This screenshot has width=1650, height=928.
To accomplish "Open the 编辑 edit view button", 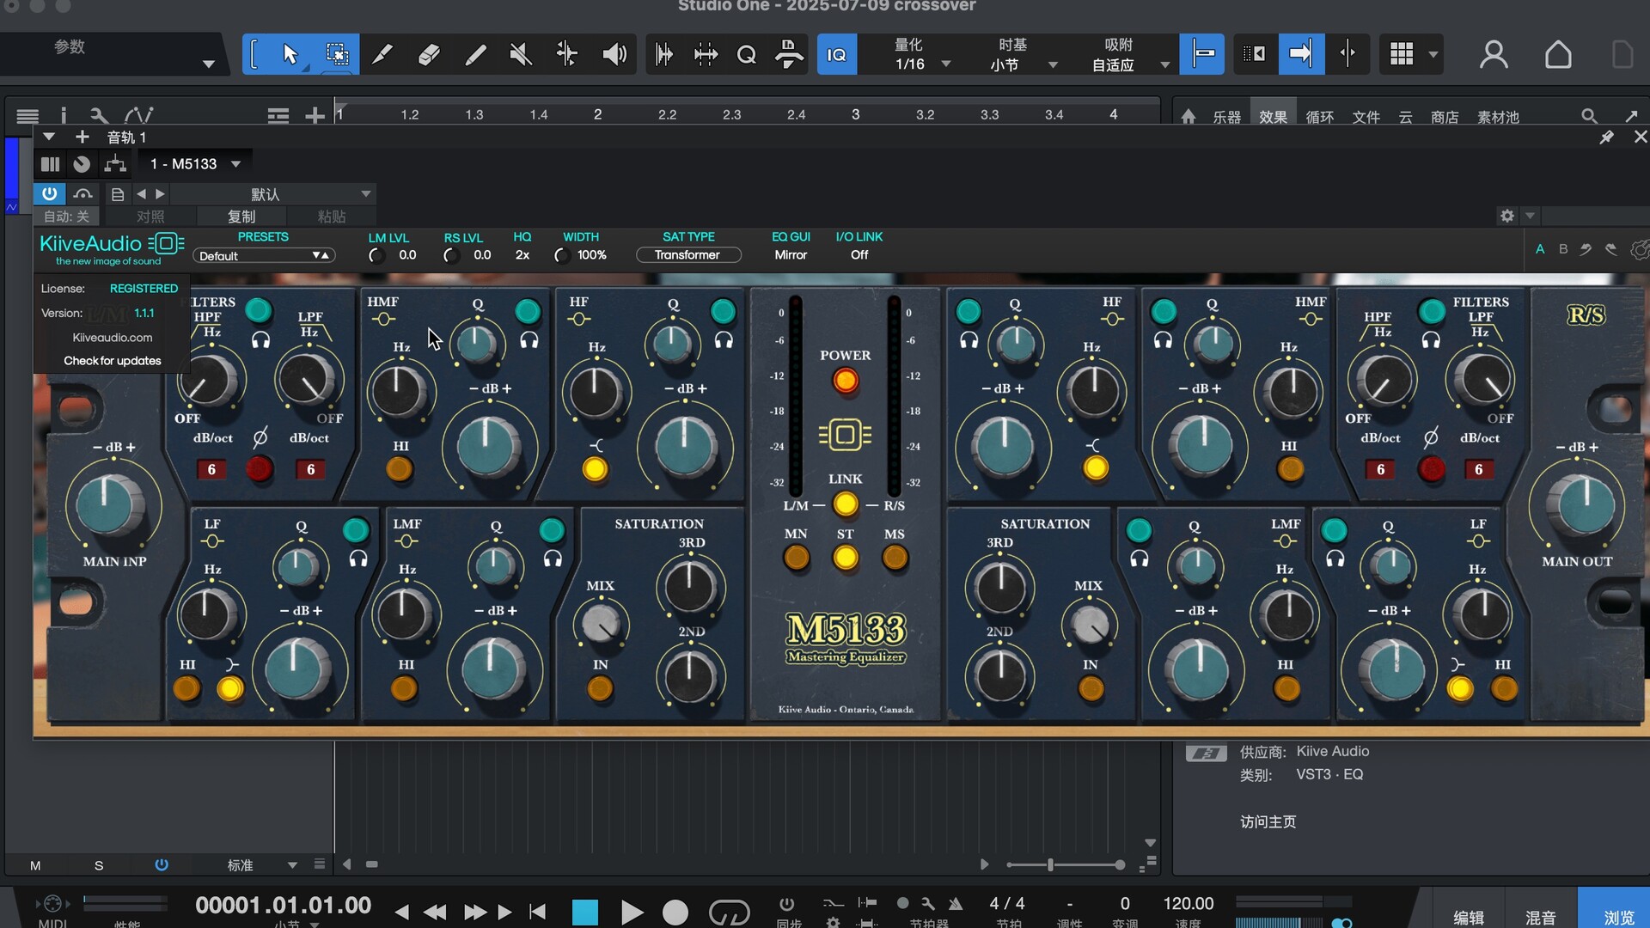I will (1468, 918).
